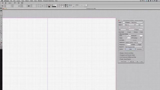The width and height of the screenshot is (160, 90).
Task: Click the Hide Grid button
Action: click(x=132, y=62)
